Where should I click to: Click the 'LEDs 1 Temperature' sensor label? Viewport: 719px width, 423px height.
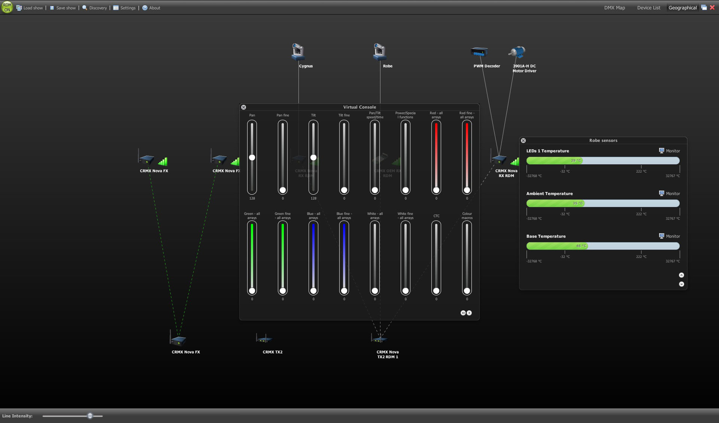coord(547,151)
